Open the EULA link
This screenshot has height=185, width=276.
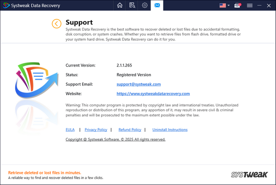70,130
